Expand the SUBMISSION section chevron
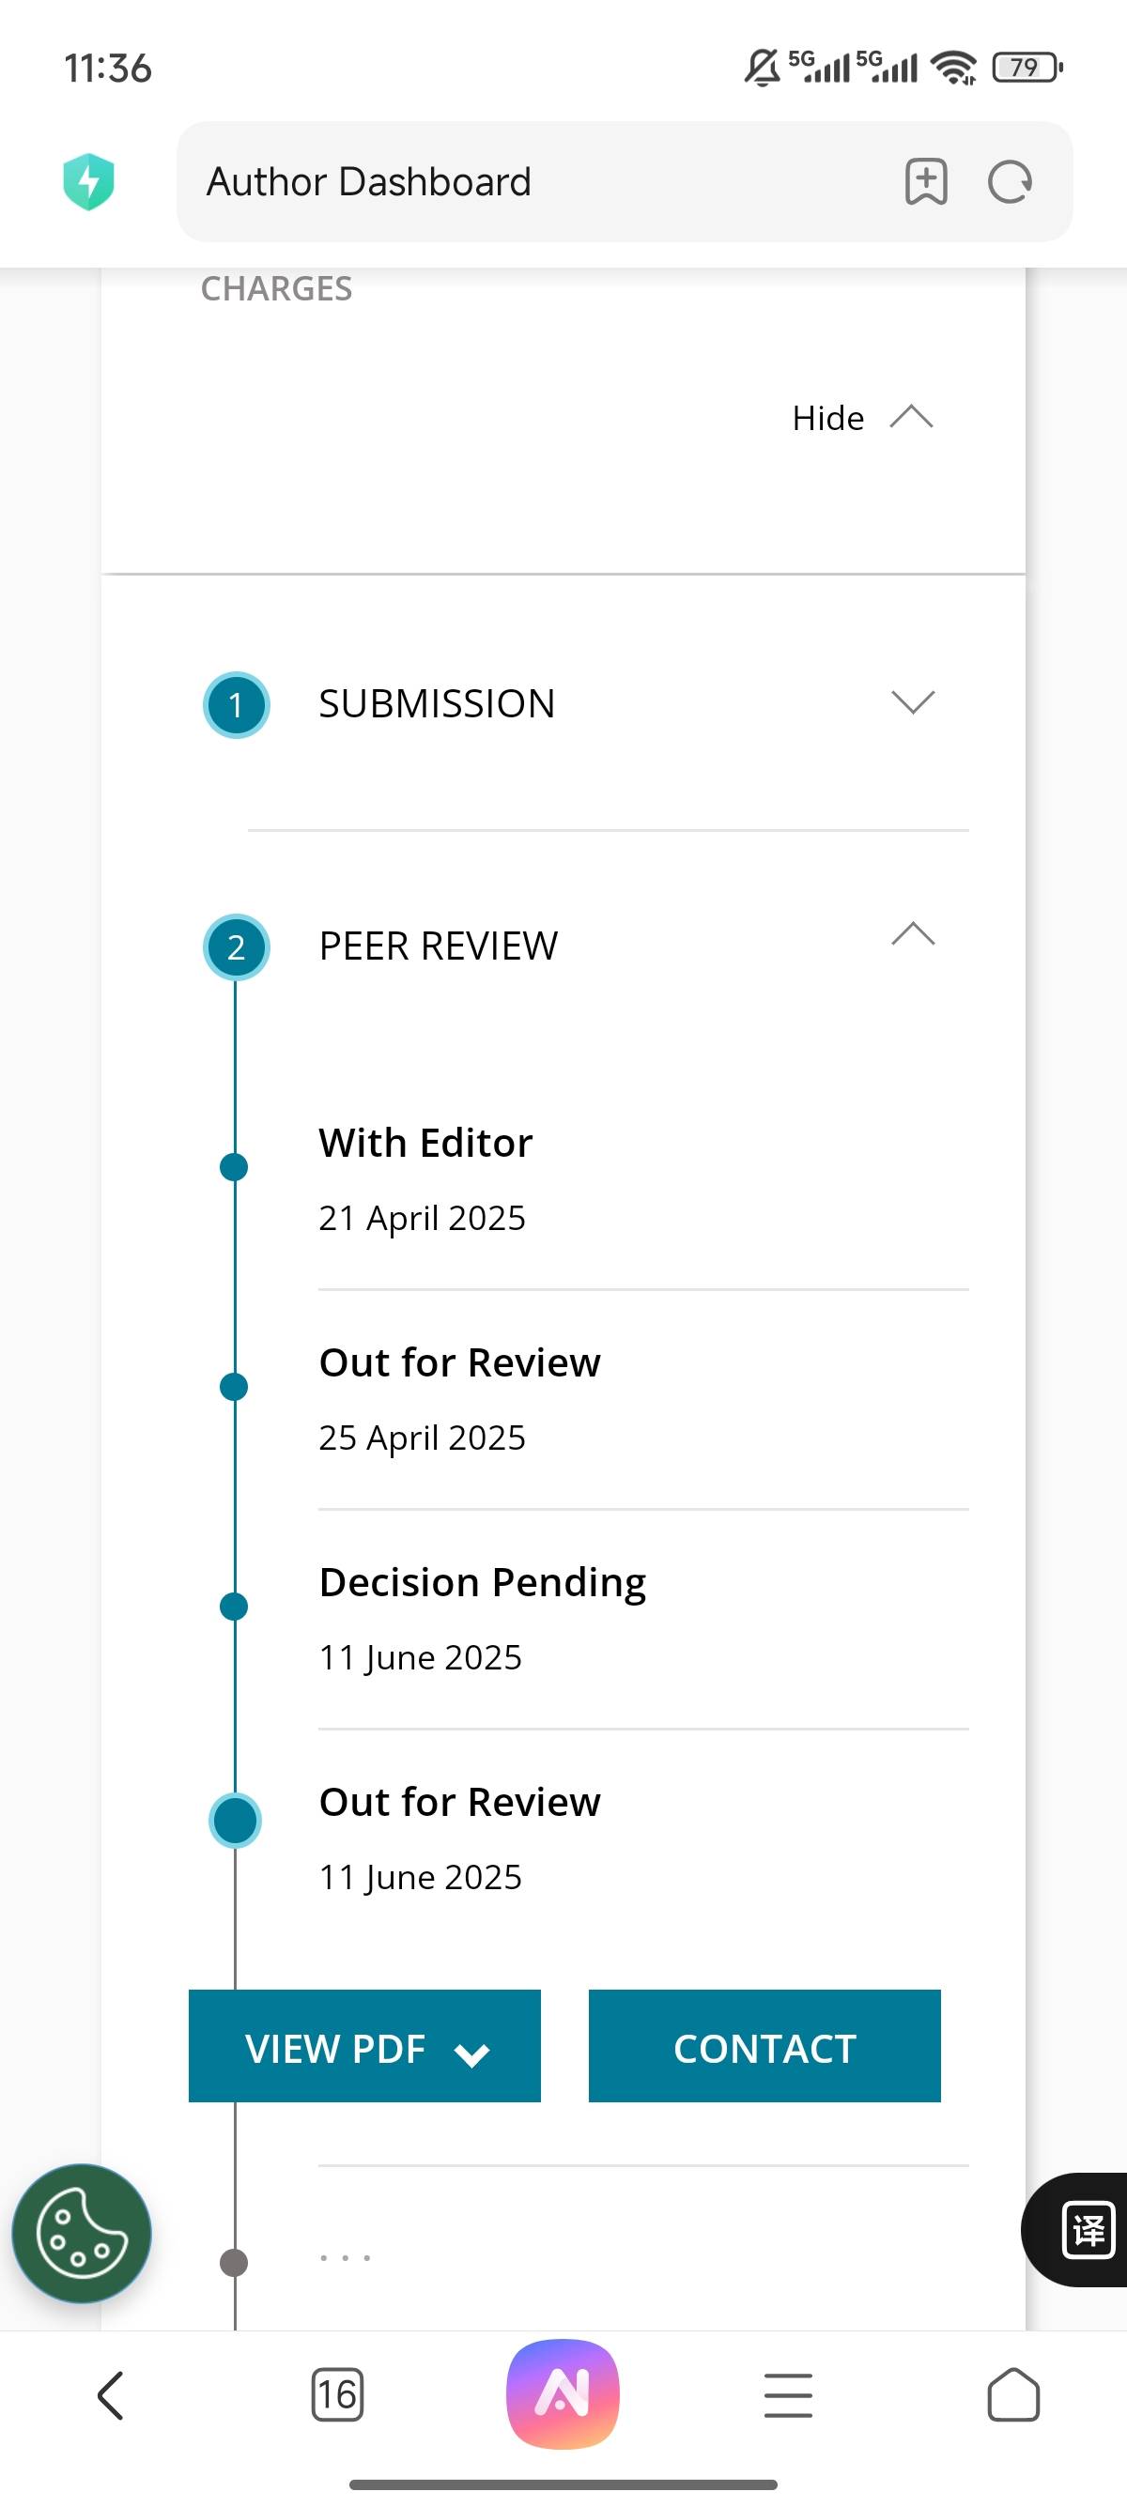 click(913, 701)
